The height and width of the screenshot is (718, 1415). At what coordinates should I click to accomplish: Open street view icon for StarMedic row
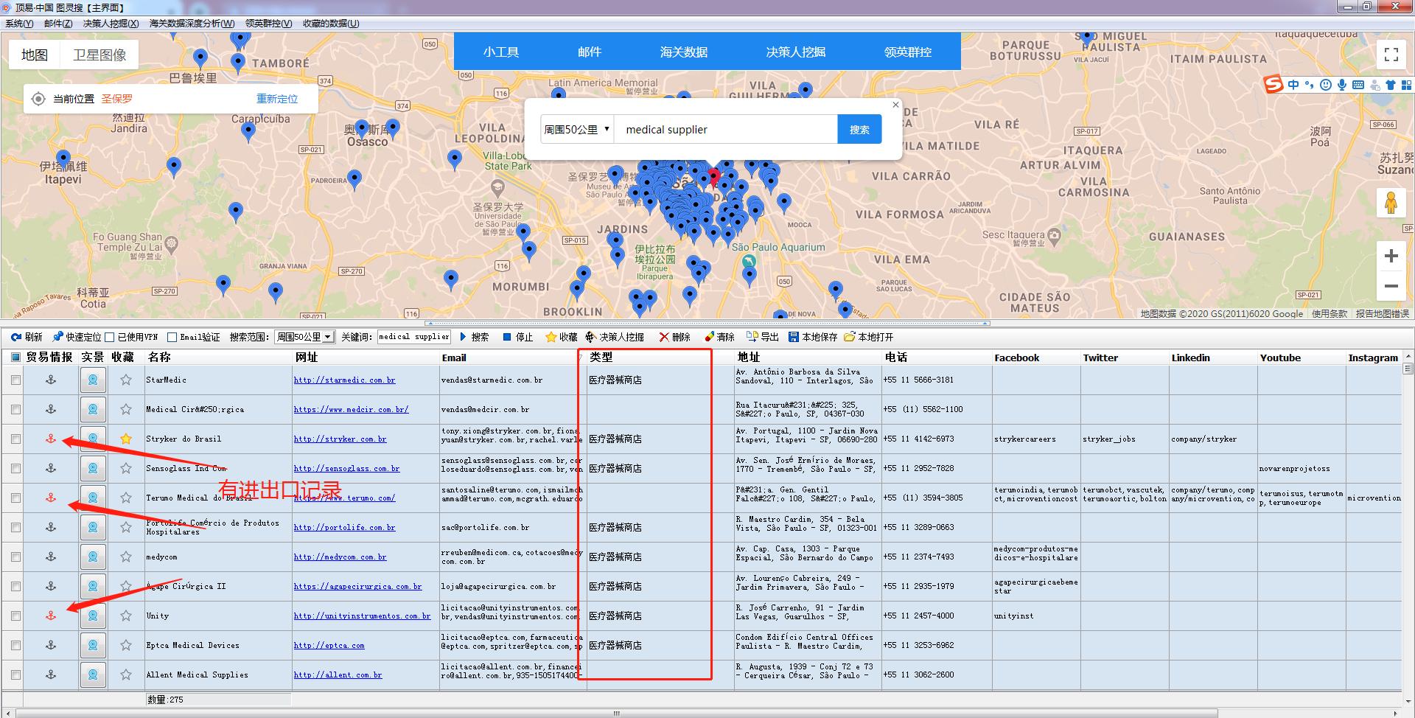coord(93,380)
